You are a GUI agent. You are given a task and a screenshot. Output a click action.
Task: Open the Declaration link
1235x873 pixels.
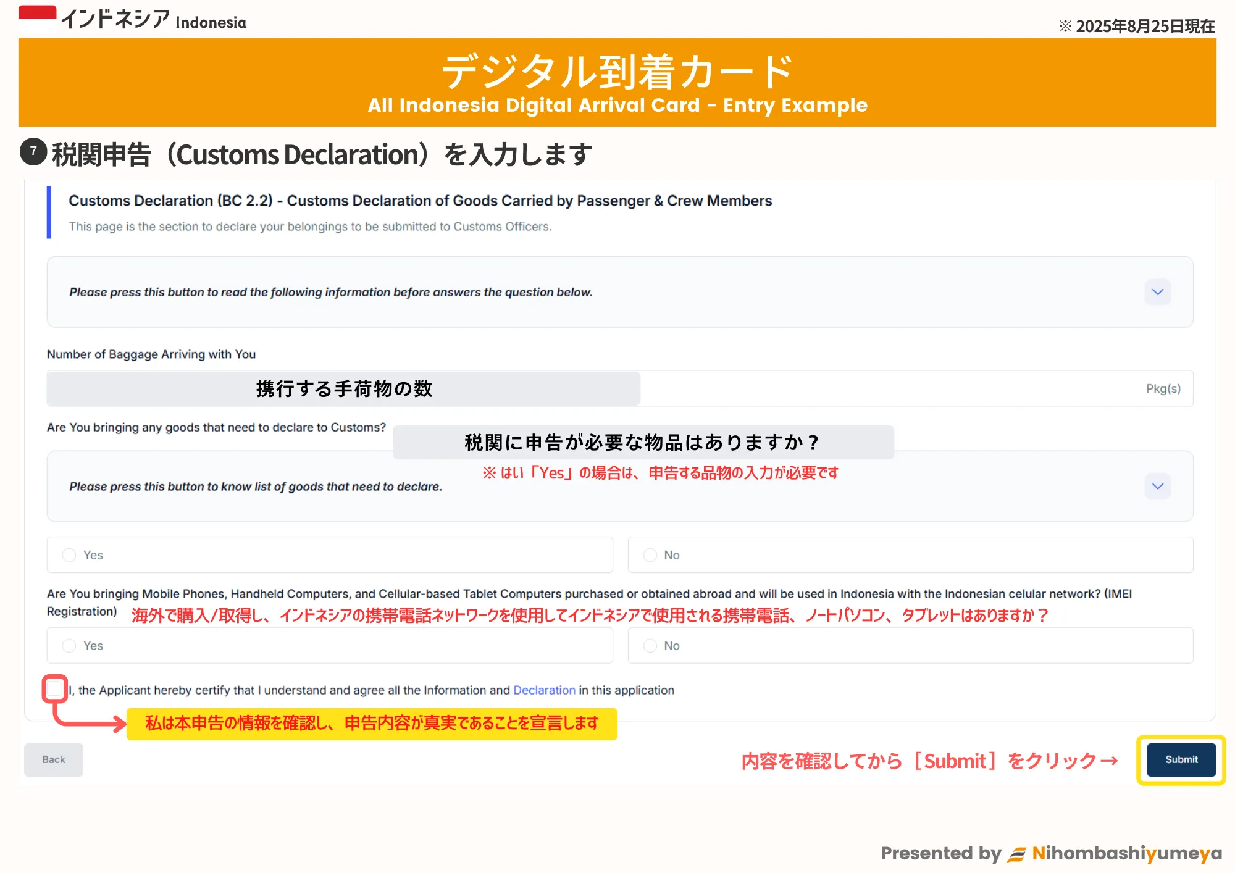pyautogui.click(x=544, y=690)
